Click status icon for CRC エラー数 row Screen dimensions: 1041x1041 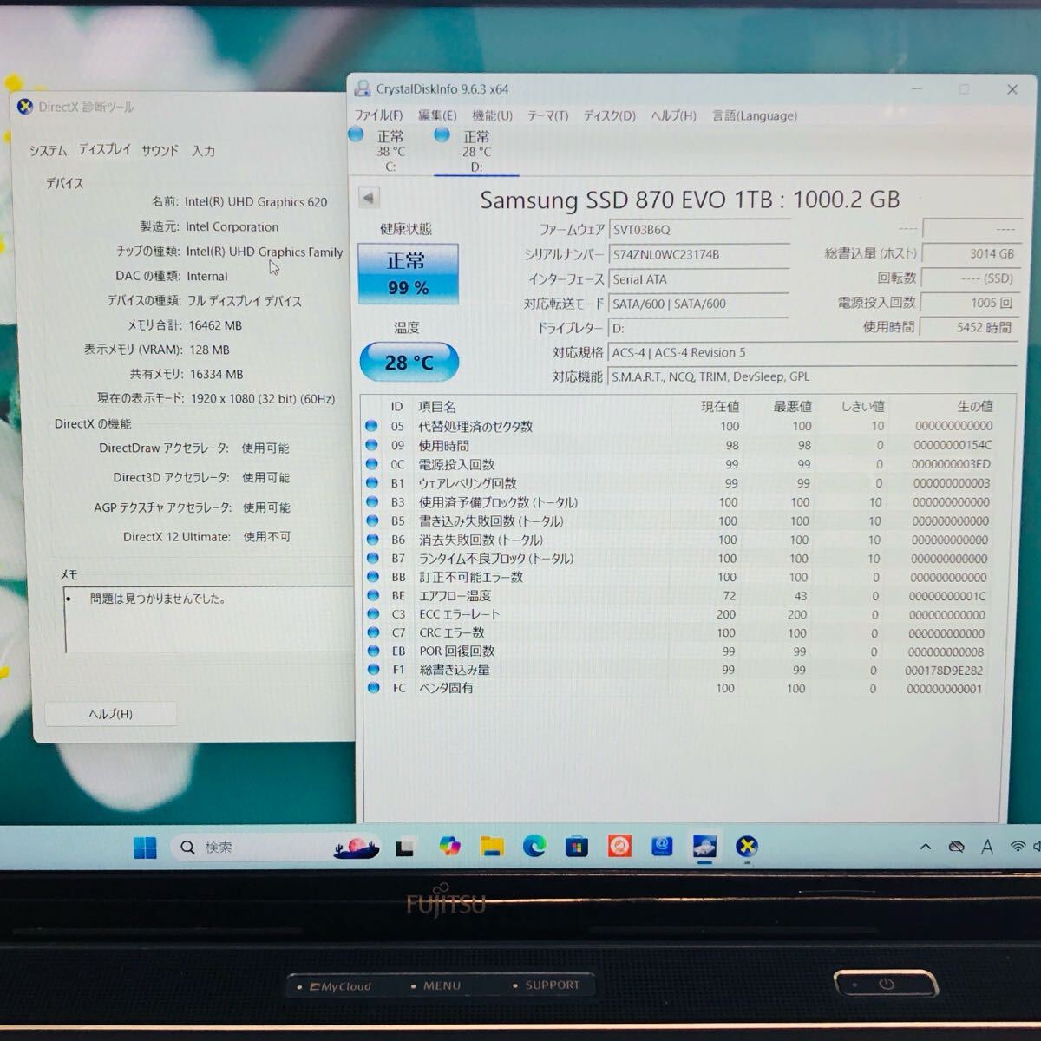coord(373,632)
